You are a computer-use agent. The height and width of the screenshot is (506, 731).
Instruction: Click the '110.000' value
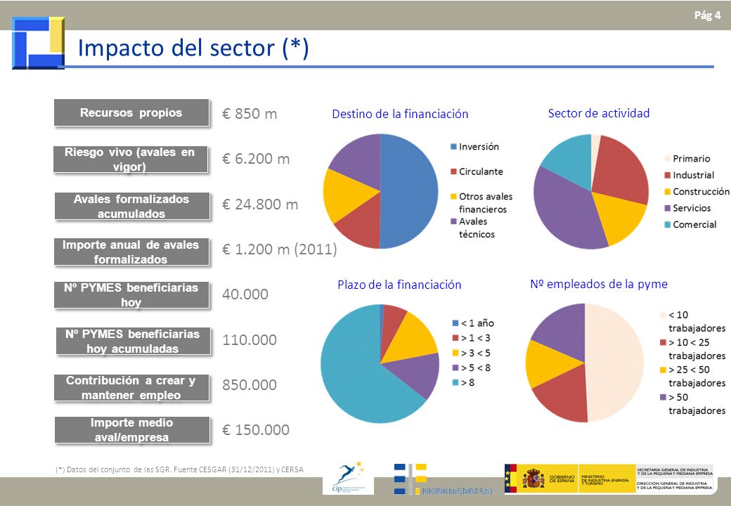[x=250, y=340]
